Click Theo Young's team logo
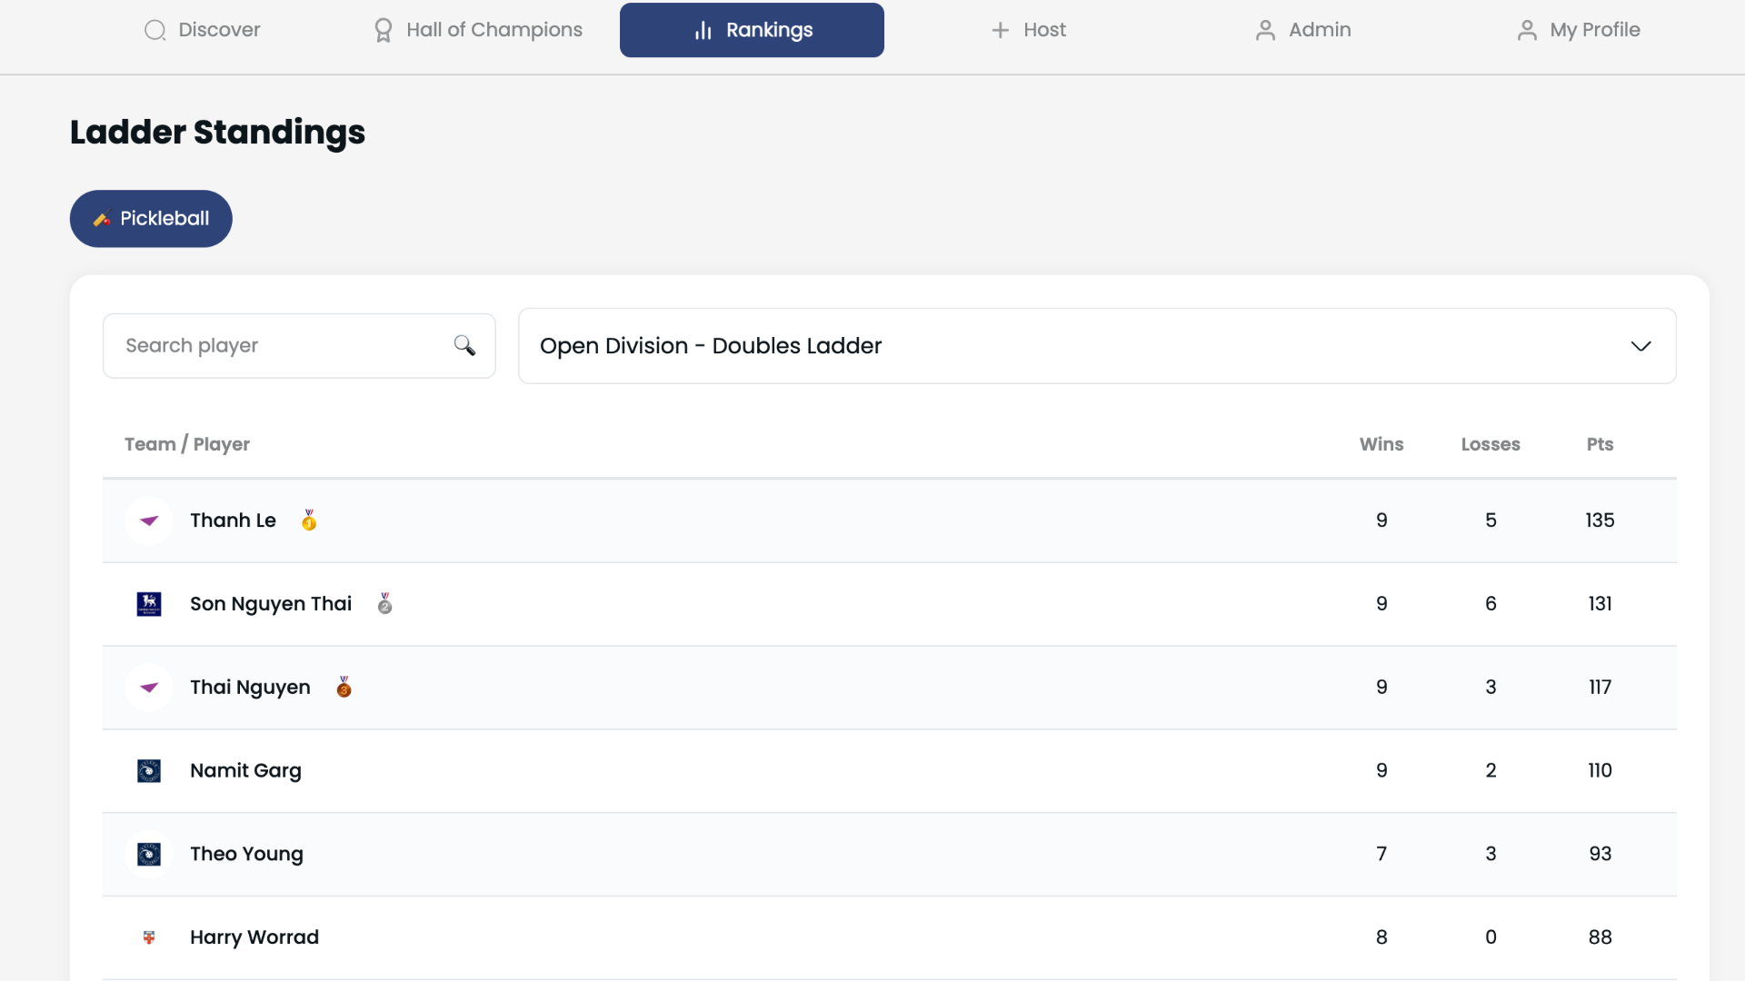 [x=149, y=854]
